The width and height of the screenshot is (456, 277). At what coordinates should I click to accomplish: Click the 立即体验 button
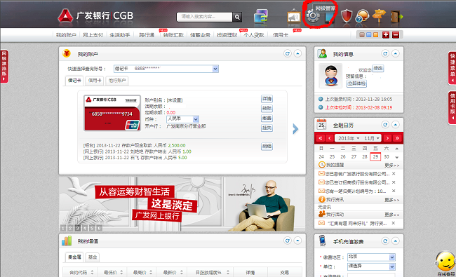pos(356,83)
